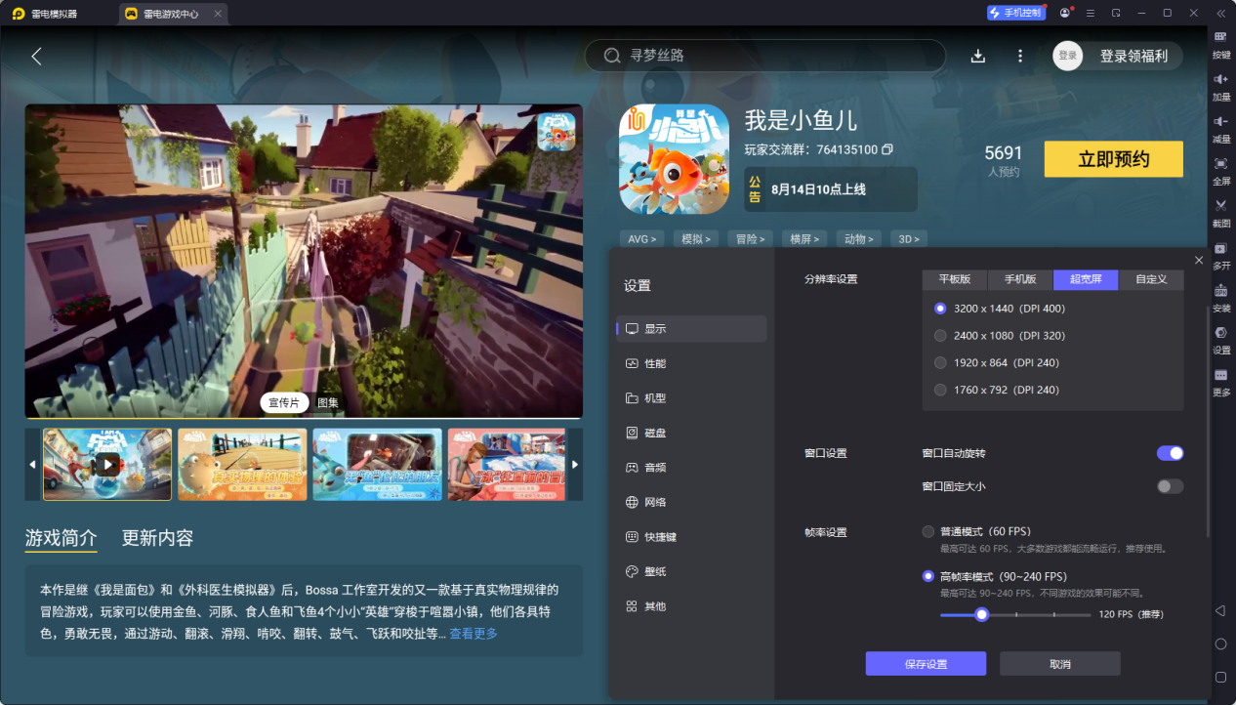Viewport: 1236px width, 705px height.
Task: Open the 按键 keymapping tool in sidebar
Action: tap(1220, 36)
